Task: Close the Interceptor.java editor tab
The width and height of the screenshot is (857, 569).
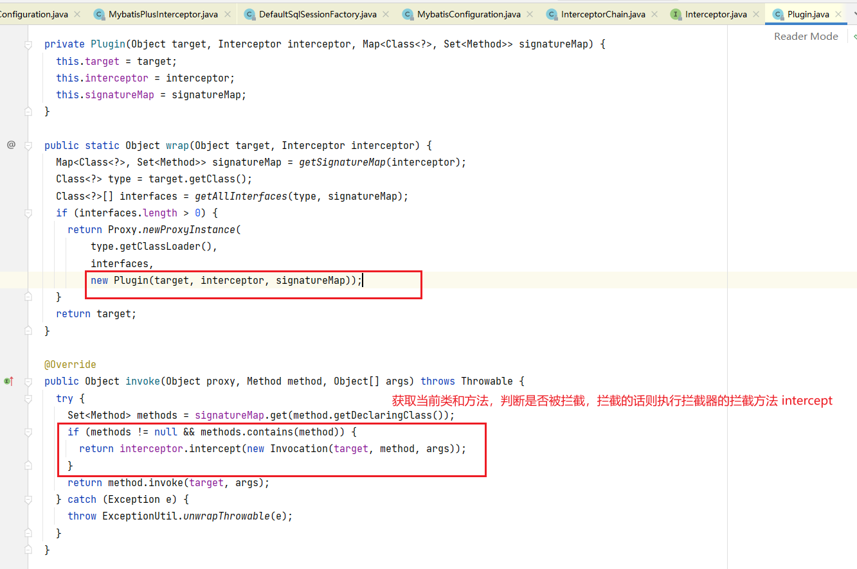Action: click(x=756, y=14)
